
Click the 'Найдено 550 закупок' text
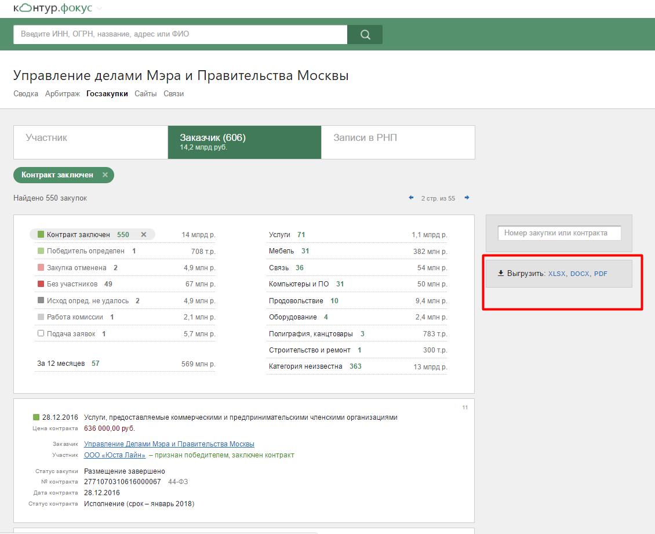[50, 198]
